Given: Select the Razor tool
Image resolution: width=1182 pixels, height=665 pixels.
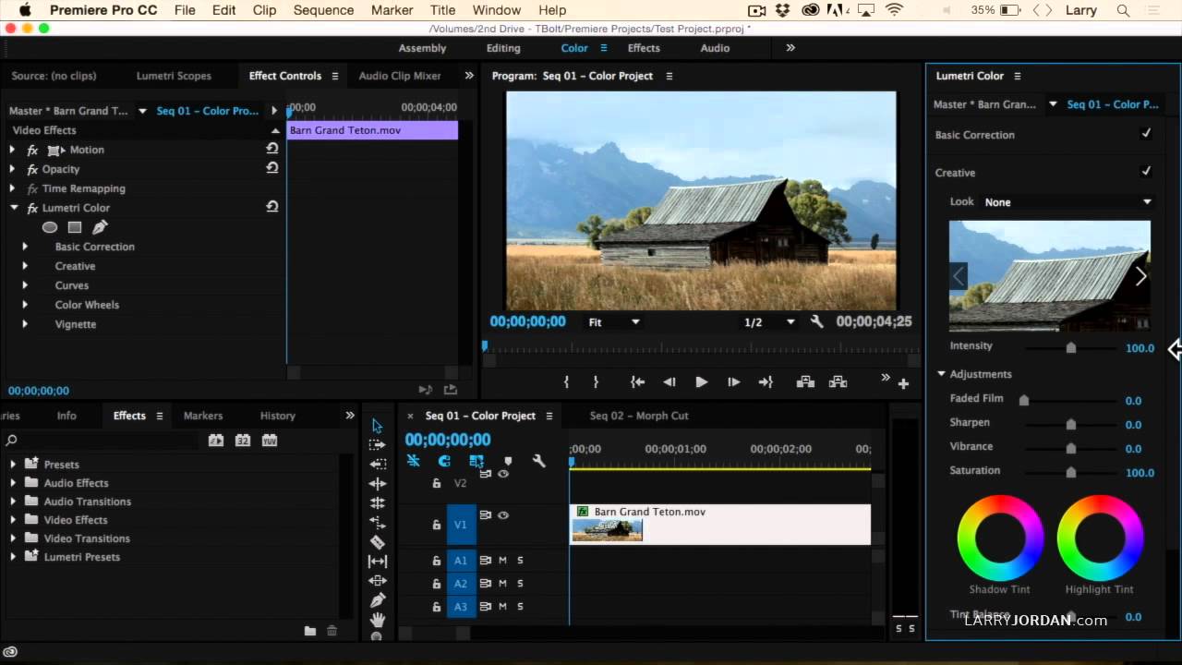Looking at the screenshot, I should (x=378, y=543).
